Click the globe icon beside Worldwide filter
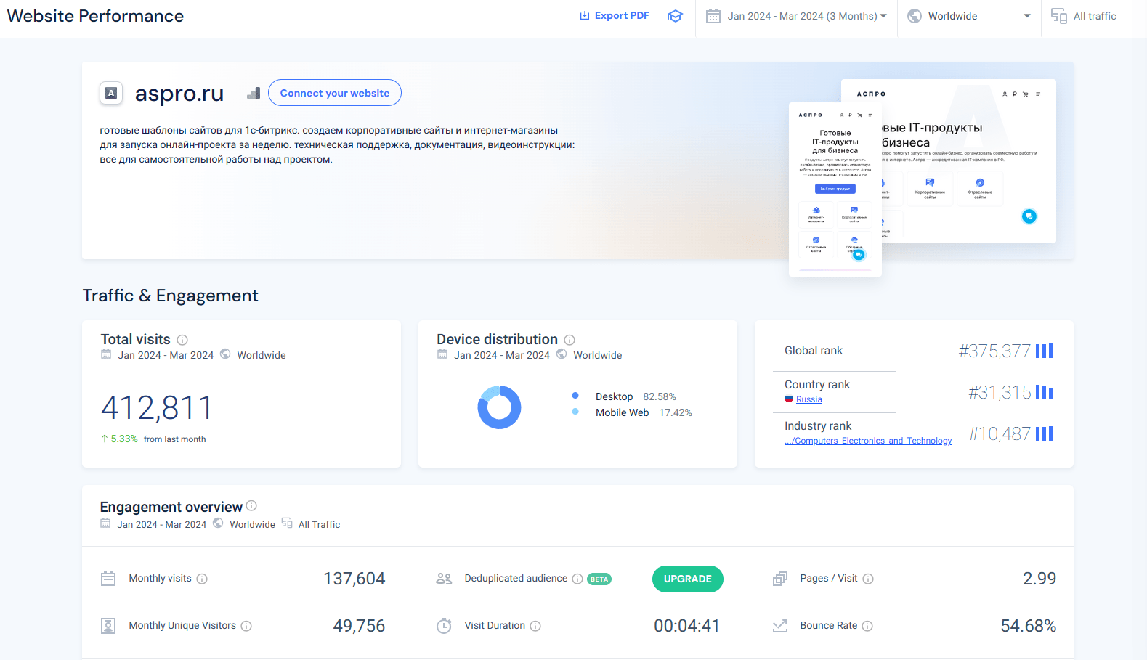Image resolution: width=1147 pixels, height=660 pixels. click(915, 16)
